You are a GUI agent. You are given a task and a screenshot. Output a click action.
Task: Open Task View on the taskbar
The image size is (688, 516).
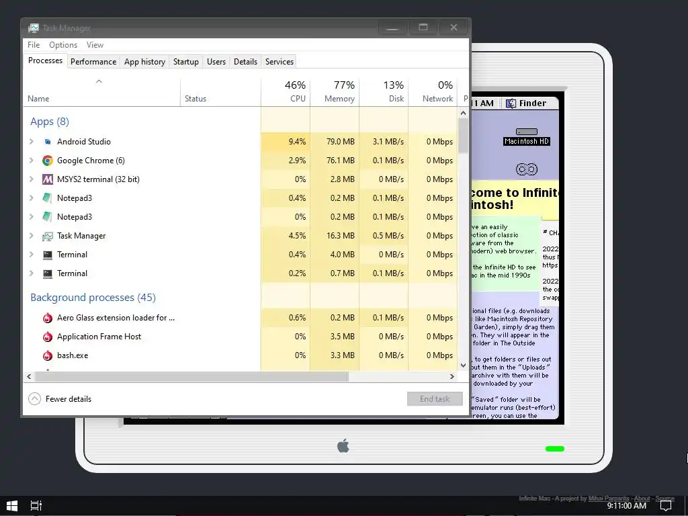[36, 505]
